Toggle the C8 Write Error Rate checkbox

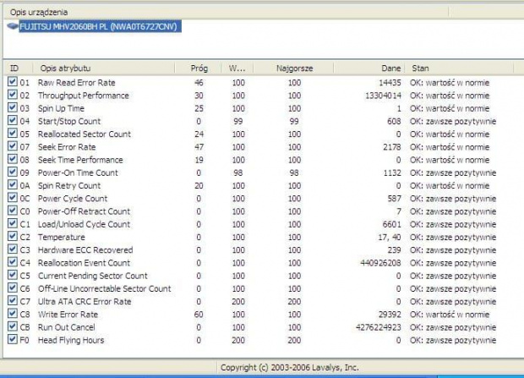click(13, 314)
